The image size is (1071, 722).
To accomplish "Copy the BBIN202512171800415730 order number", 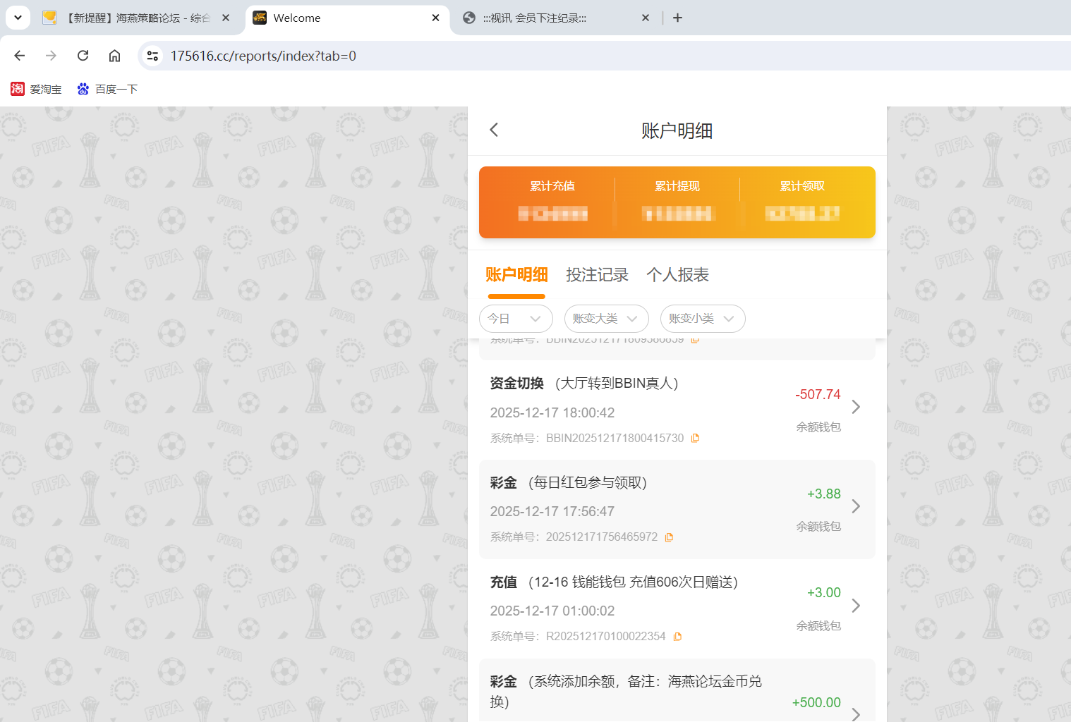I will [695, 437].
